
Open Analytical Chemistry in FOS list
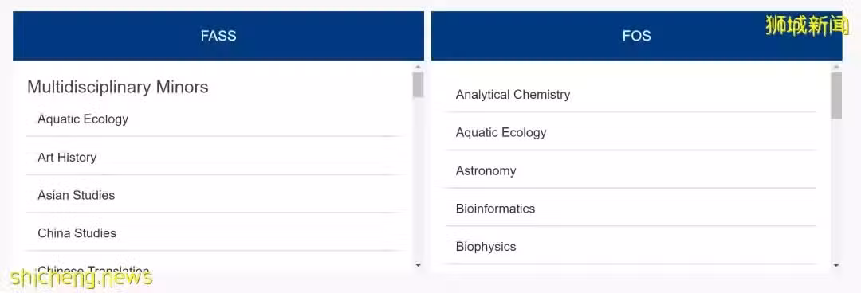click(x=631, y=95)
